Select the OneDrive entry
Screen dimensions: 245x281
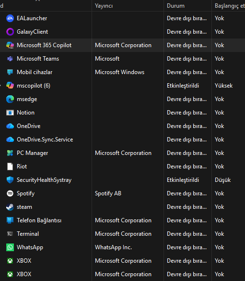[x=29, y=126]
